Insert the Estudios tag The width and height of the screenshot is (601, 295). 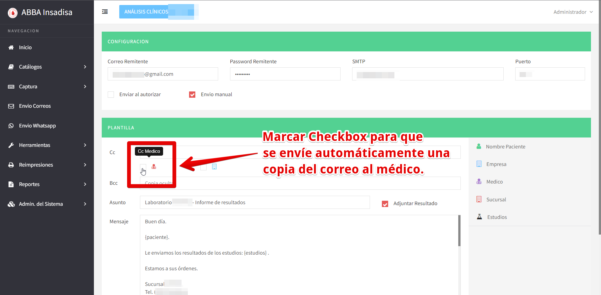click(x=497, y=217)
